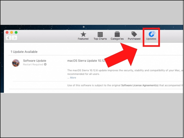Click the update description paragraph text
The width and height of the screenshot is (184, 138).
[x=125, y=72]
